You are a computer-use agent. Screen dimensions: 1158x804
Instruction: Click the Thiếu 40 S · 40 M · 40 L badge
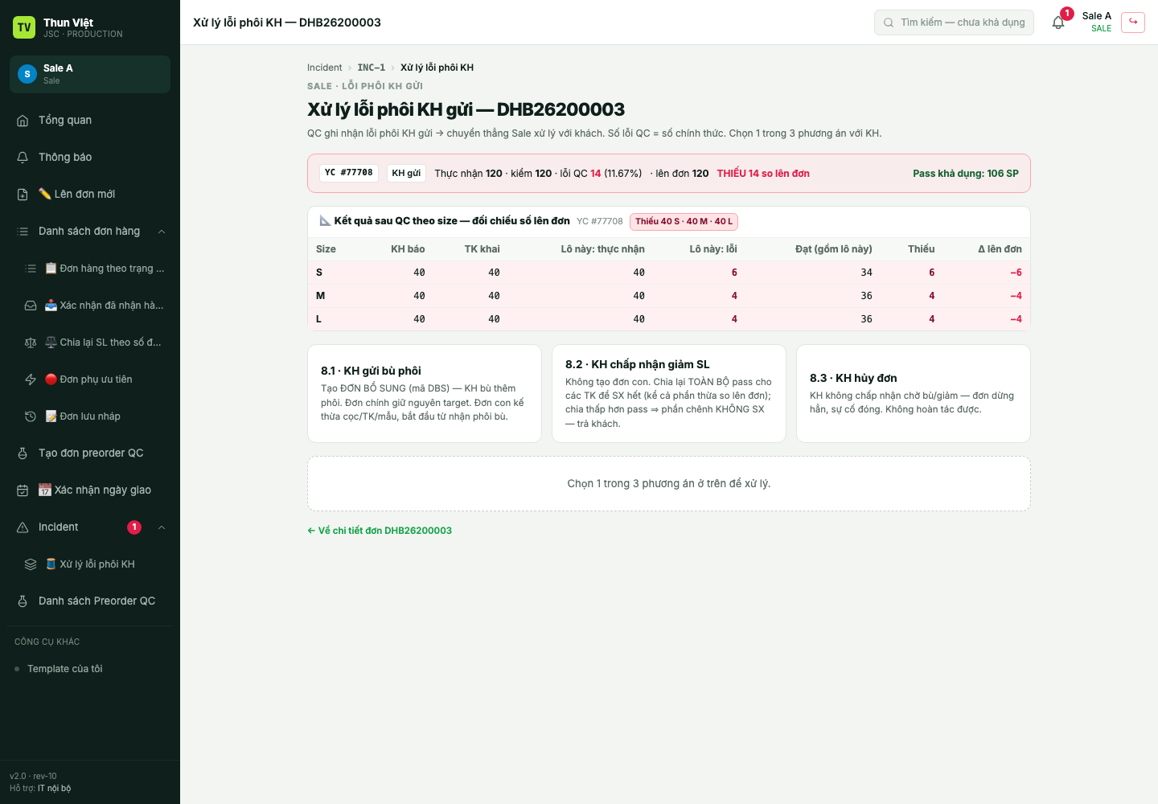(x=684, y=221)
